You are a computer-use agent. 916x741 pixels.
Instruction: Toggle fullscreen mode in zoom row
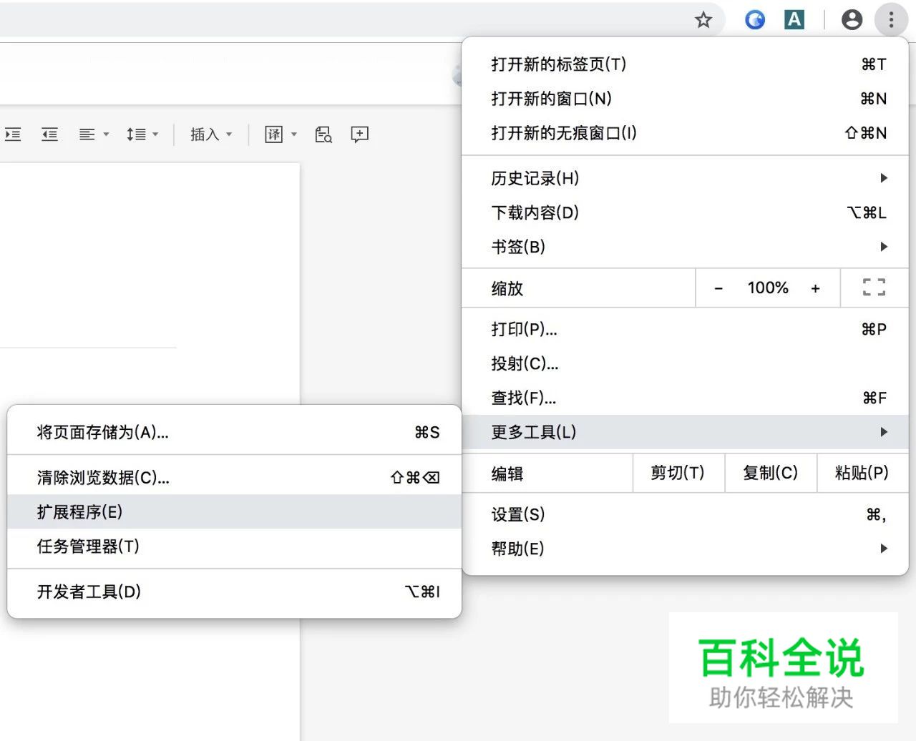[x=874, y=288]
